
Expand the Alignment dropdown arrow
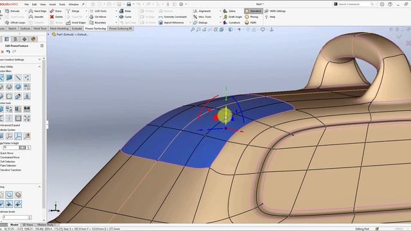[x=220, y=11]
